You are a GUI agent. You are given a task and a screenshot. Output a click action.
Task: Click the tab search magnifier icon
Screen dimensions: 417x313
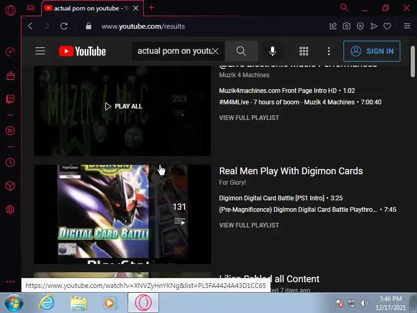tap(344, 7)
